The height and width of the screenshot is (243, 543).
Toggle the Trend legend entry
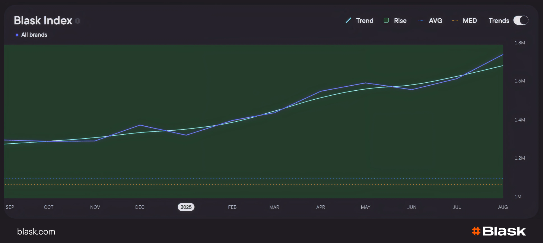360,20
